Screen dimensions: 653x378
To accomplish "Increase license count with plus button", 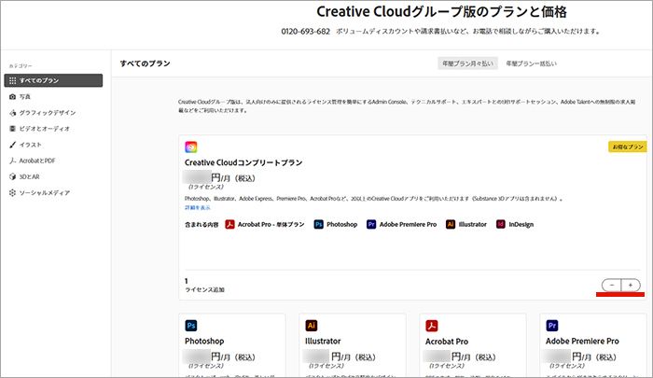I will point(631,285).
